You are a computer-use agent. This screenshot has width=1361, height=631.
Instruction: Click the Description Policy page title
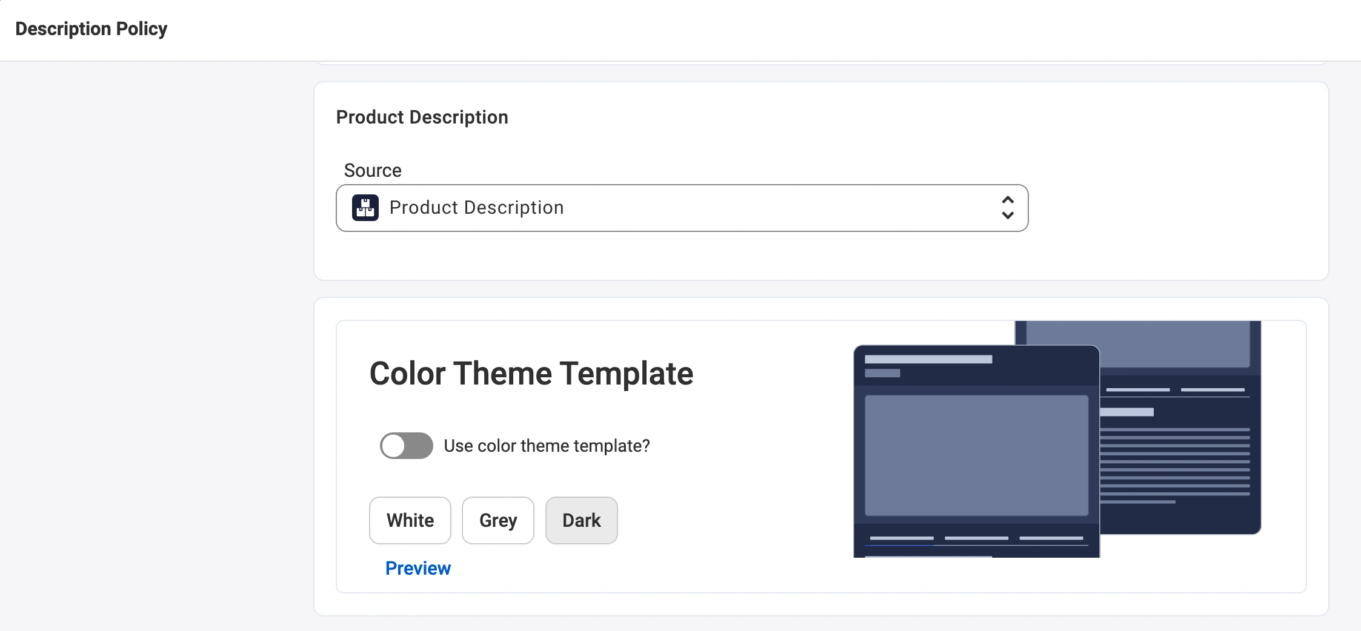[x=91, y=28]
